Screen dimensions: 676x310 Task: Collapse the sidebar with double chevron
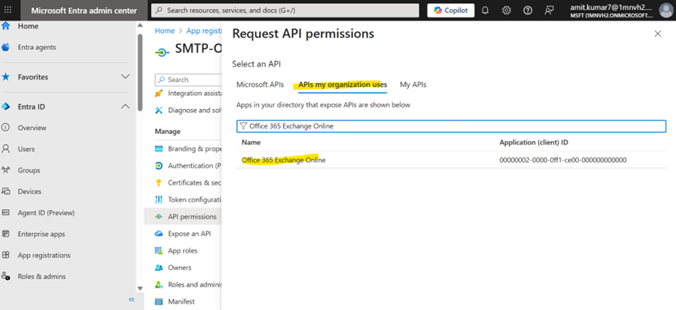click(132, 300)
